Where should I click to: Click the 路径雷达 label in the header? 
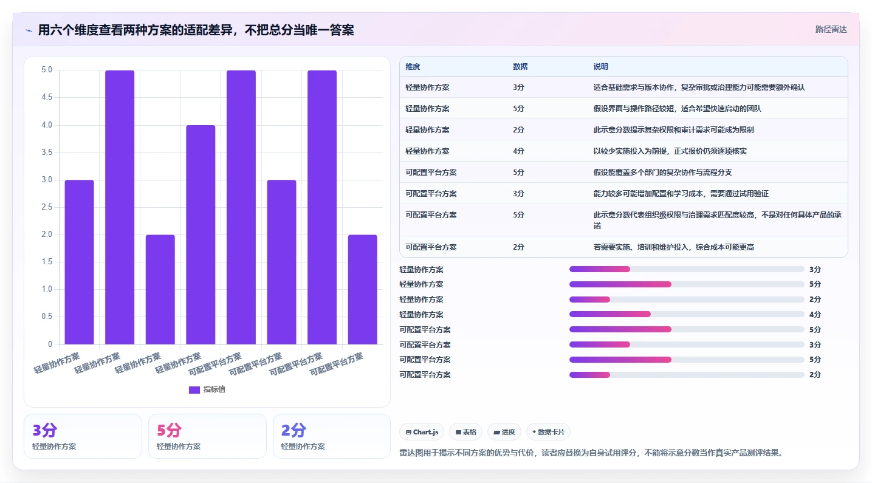click(x=831, y=29)
